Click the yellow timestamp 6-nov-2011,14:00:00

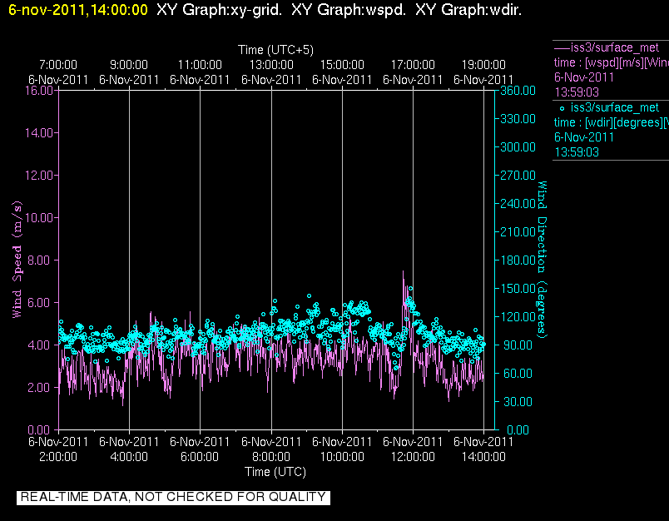[78, 9]
